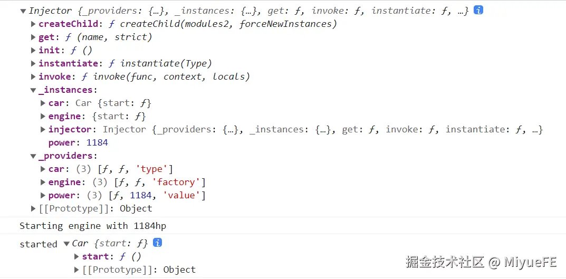Expand the get function property
Image resolution: width=566 pixels, height=279 pixels.
33,37
